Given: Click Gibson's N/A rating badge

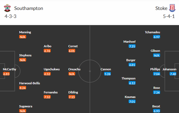Looking at the screenshot, I should (157, 56).
